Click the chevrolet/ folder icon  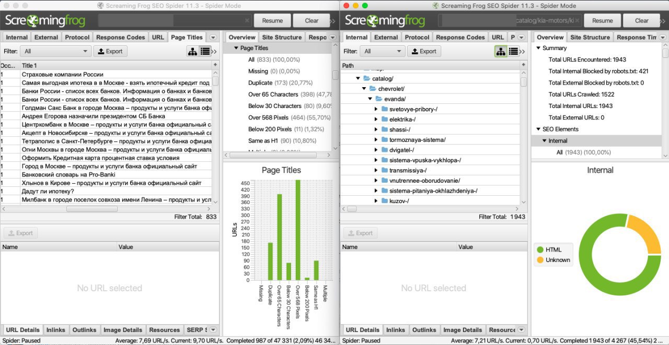click(x=373, y=89)
